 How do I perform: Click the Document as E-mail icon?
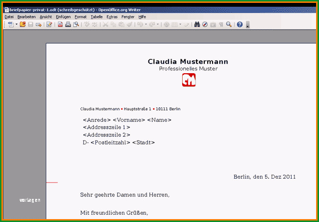(x=38, y=25)
